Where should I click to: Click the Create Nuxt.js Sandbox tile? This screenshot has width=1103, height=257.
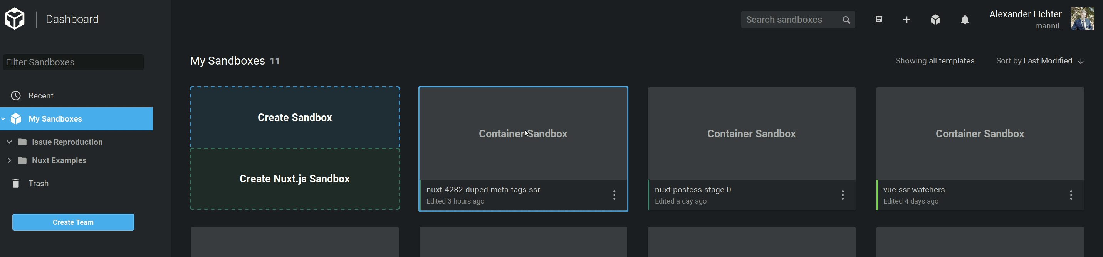[295, 179]
